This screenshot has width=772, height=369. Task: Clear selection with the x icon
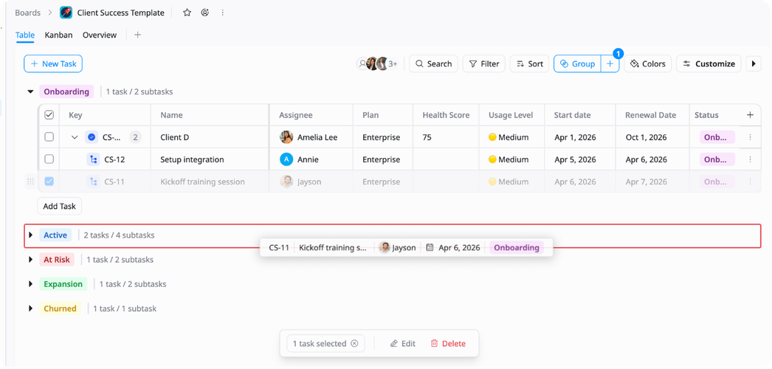(x=354, y=343)
